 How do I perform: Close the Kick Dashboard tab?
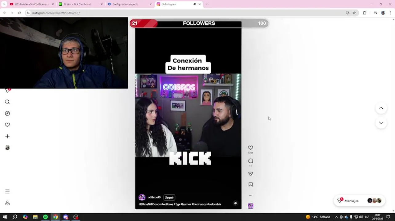(102, 4)
